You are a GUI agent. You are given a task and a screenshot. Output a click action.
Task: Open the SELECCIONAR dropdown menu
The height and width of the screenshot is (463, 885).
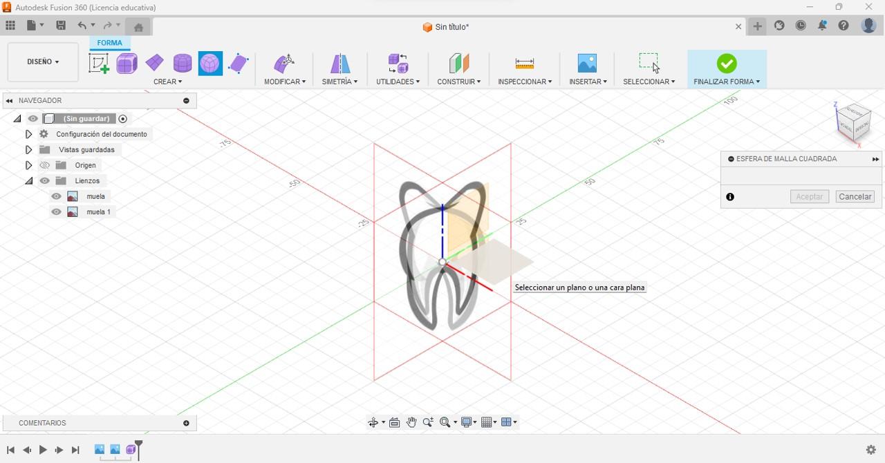pyautogui.click(x=649, y=82)
